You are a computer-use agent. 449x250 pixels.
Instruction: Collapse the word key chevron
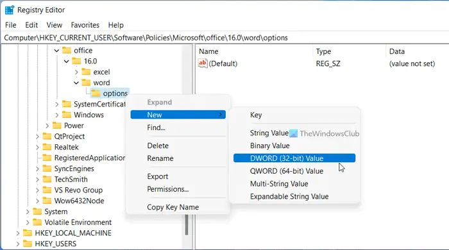(76, 83)
